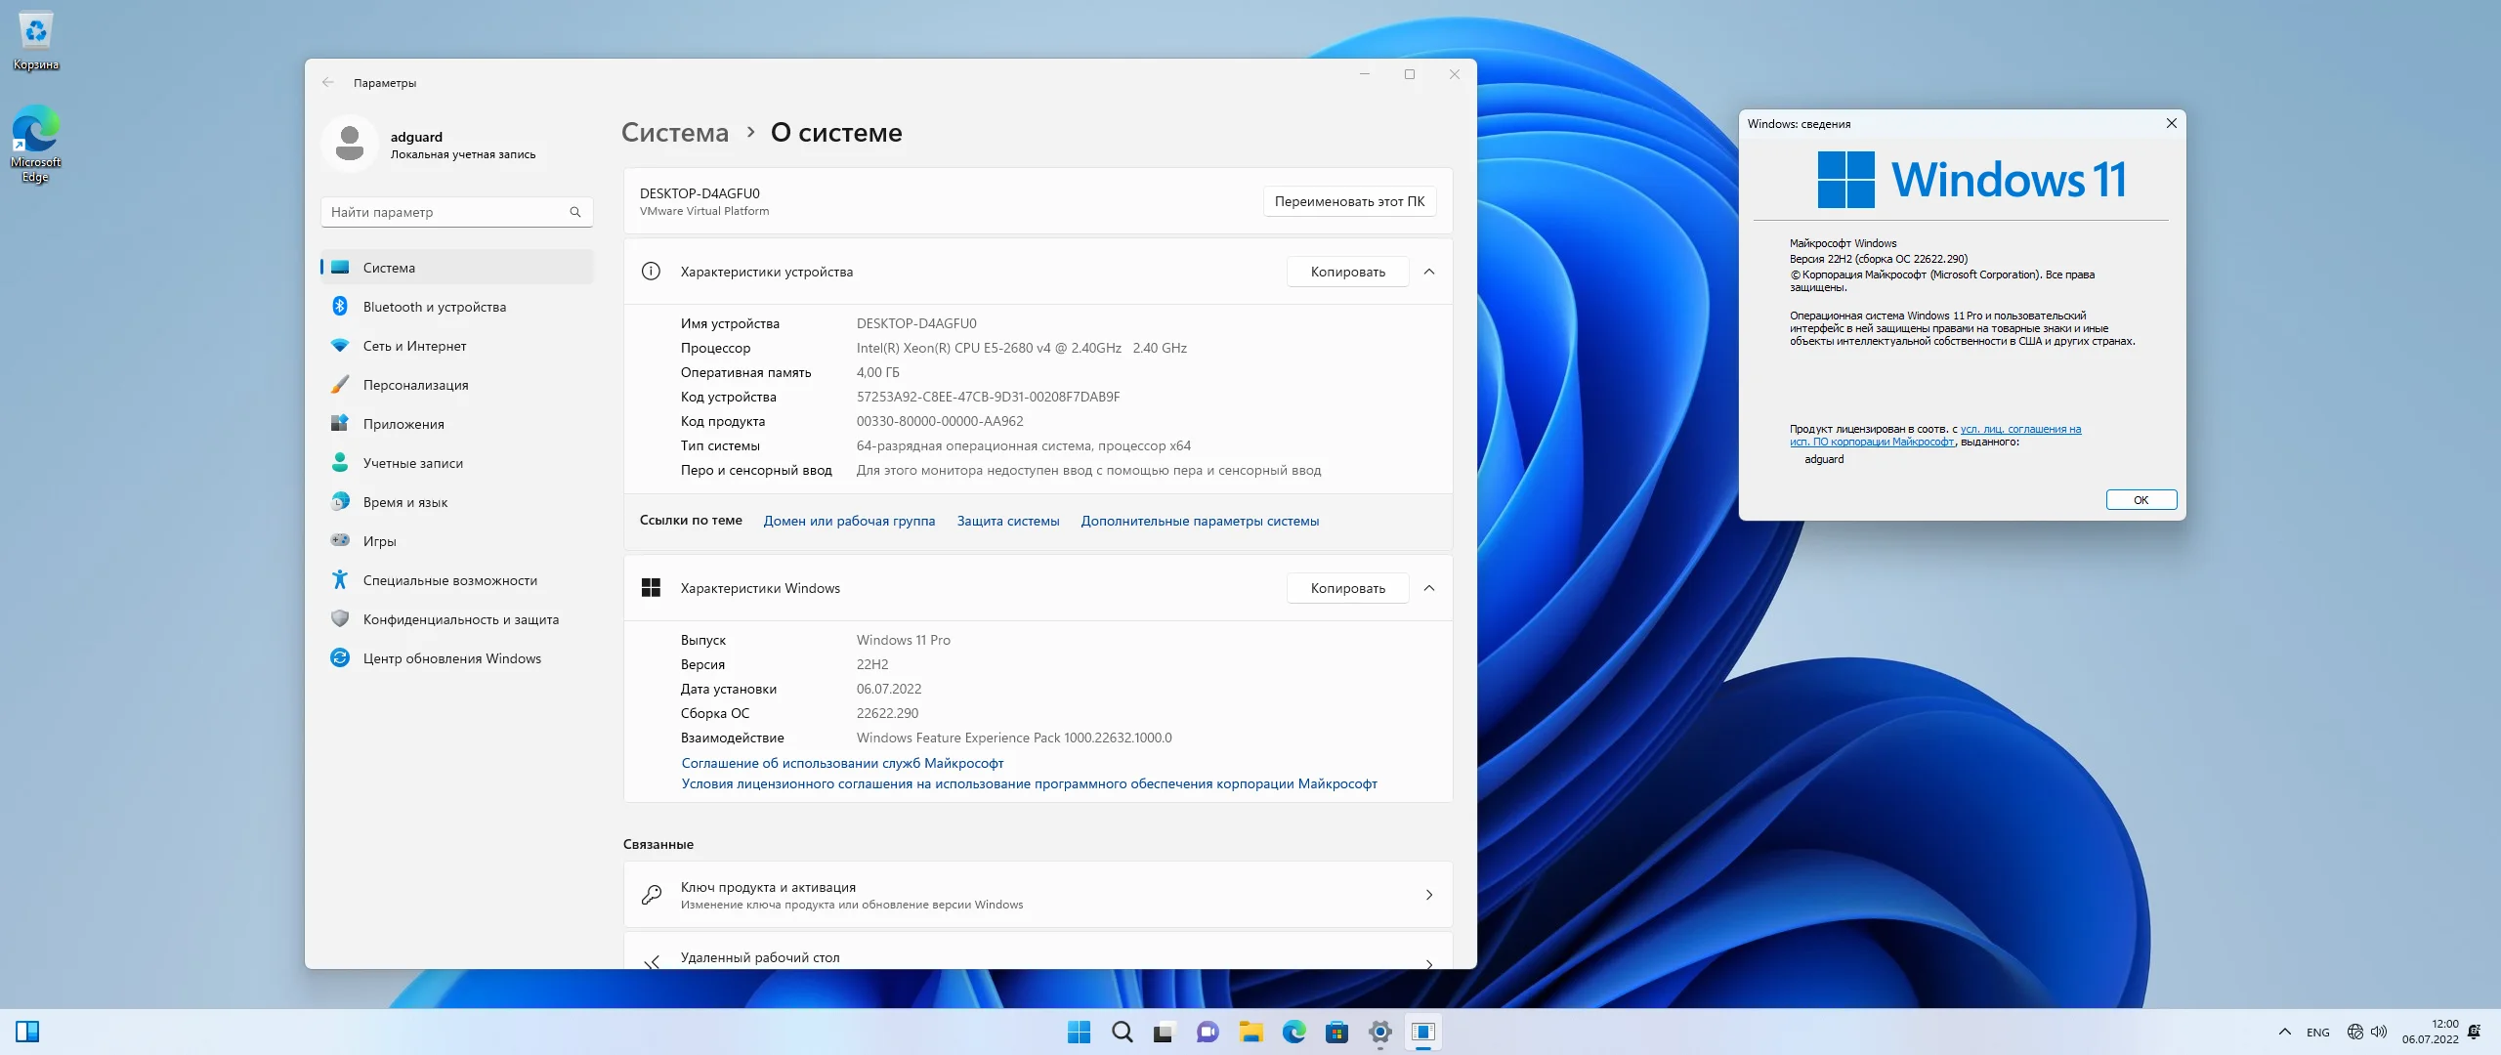Collapse Характеристики устройства section chevron
Screen dimensions: 2501x1055
(1429, 272)
